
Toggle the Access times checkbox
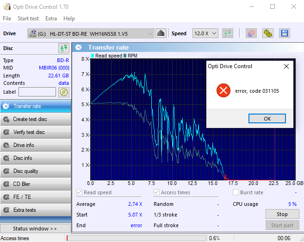coord(156,192)
